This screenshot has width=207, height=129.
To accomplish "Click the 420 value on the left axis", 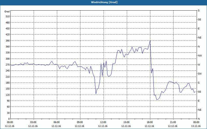I will pos(8,35).
